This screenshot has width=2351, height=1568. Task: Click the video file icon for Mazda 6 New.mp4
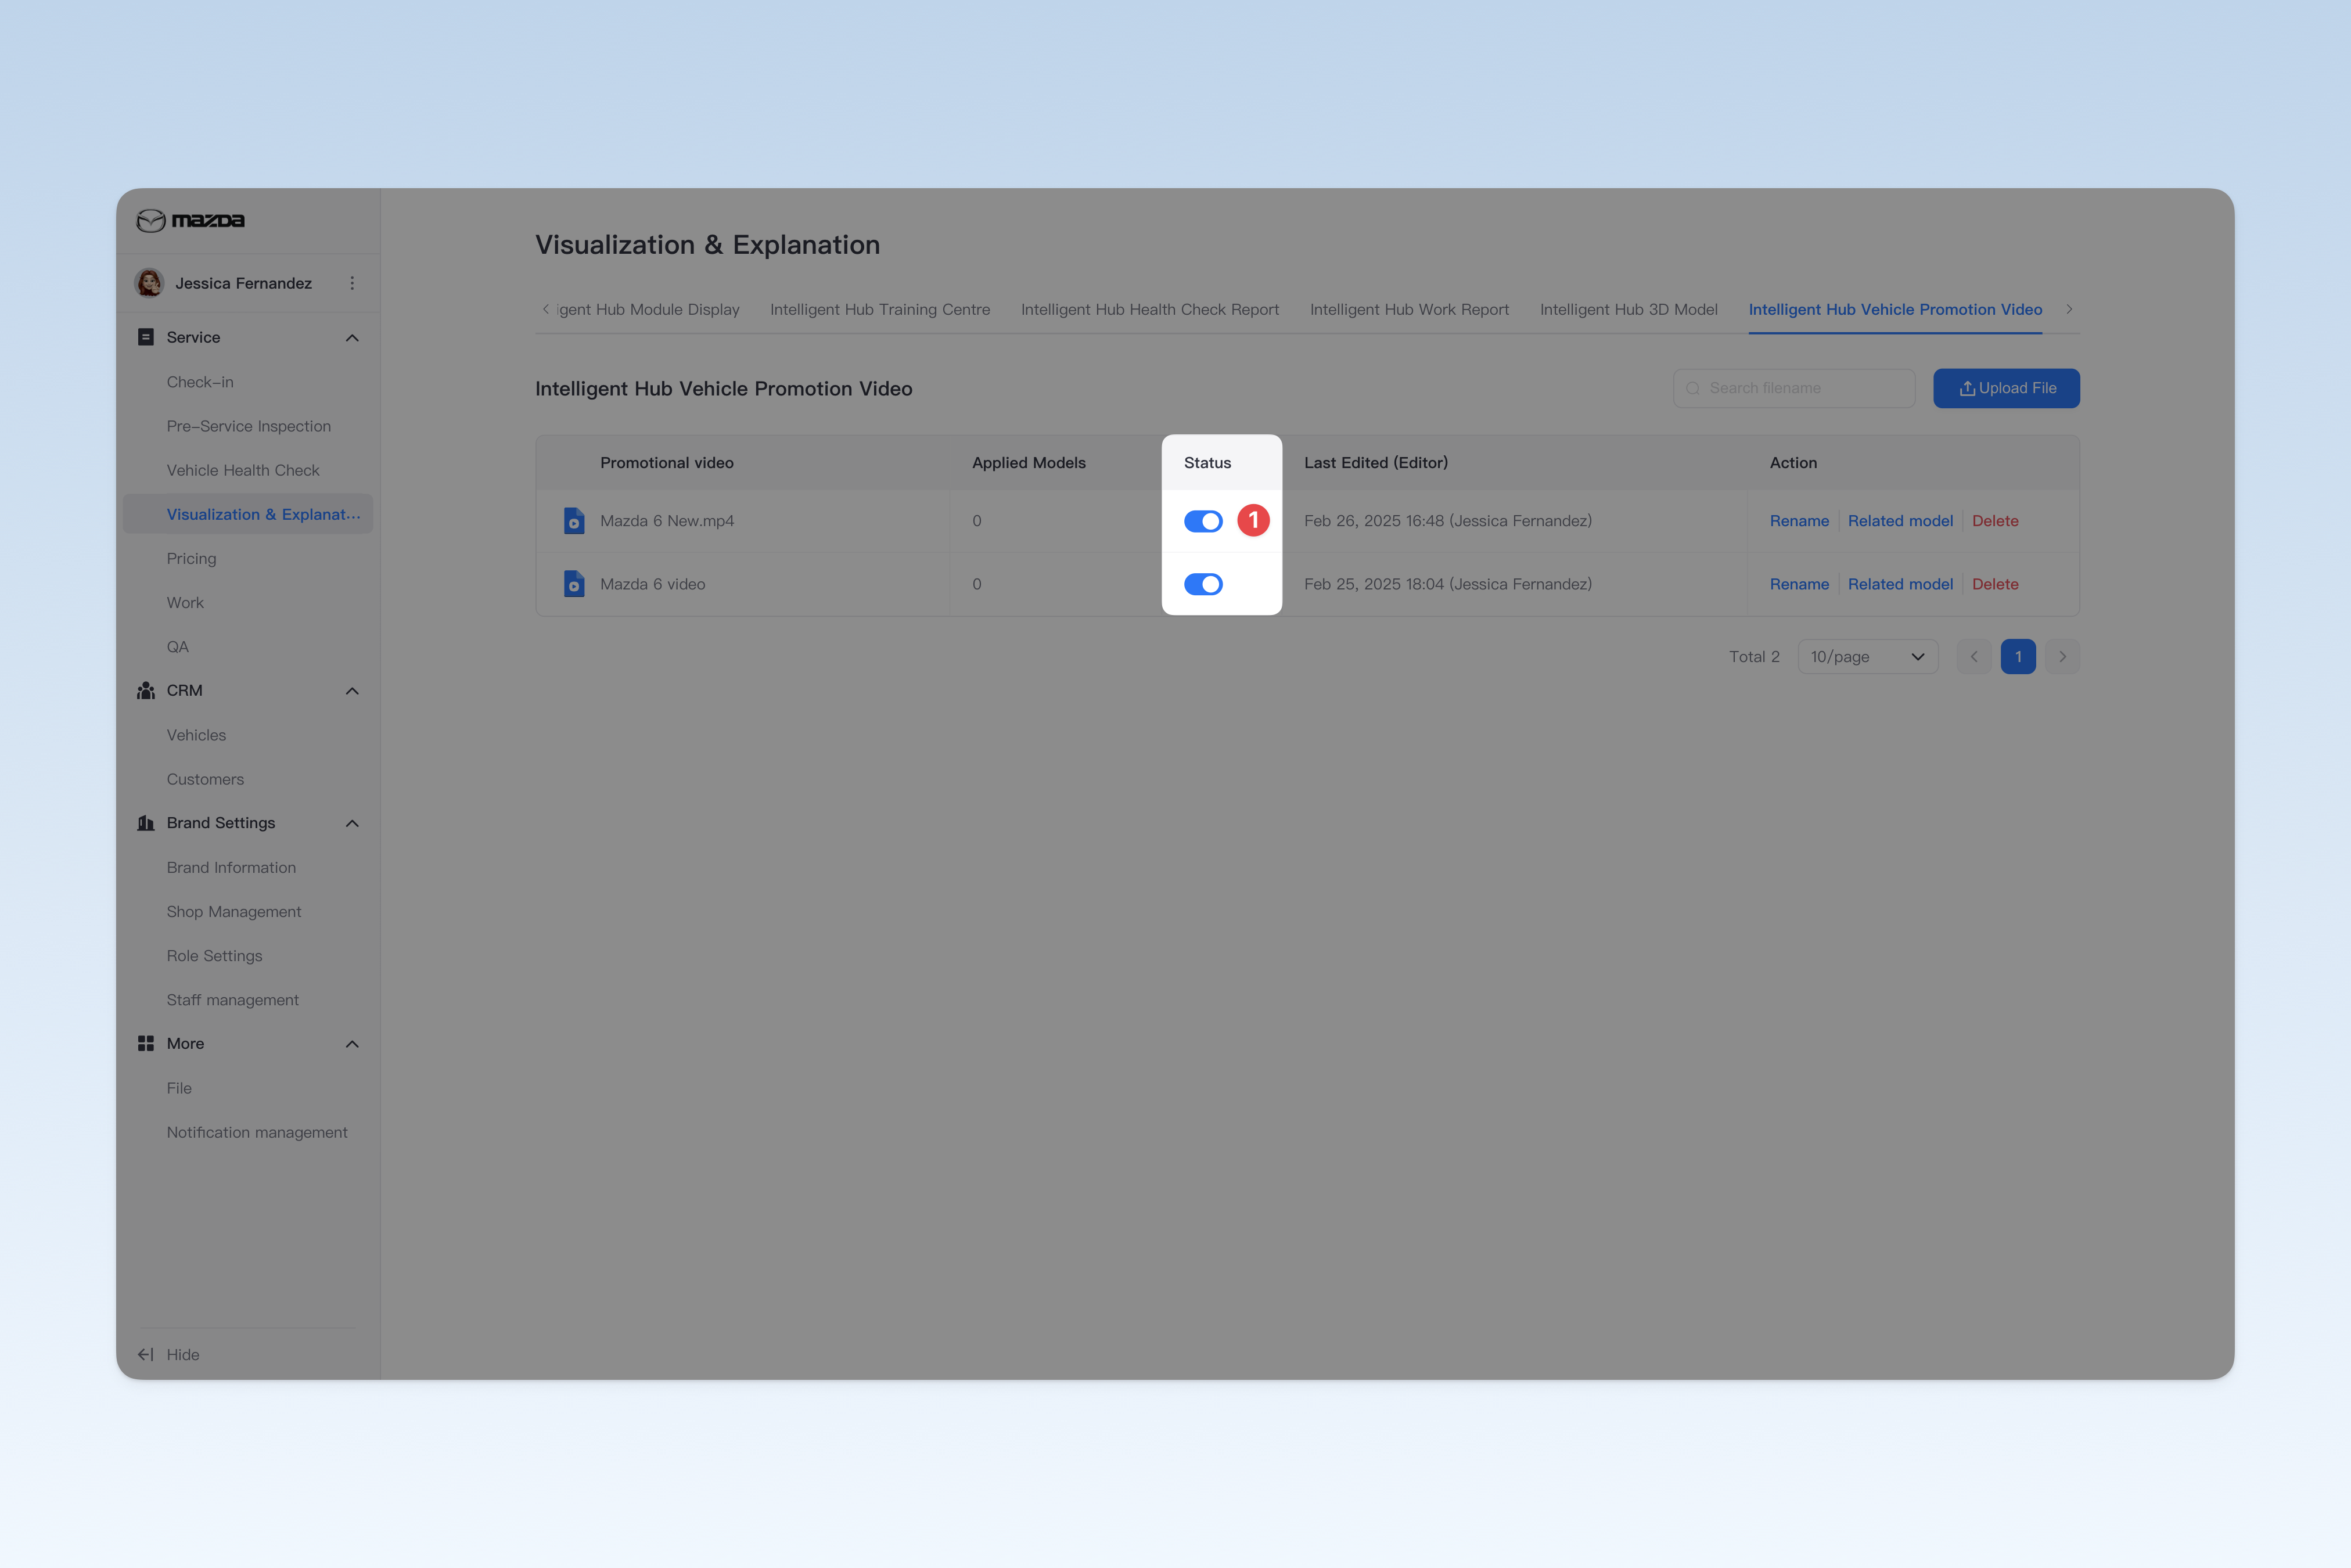[x=574, y=521]
